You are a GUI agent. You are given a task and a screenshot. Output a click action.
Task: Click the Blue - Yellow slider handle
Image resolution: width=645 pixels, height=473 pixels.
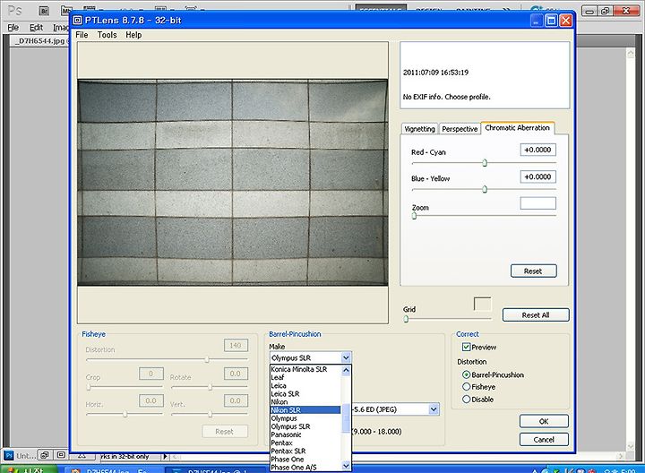tap(485, 189)
